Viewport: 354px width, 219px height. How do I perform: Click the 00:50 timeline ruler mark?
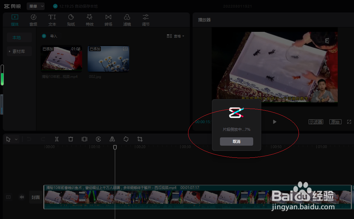click(x=276, y=147)
